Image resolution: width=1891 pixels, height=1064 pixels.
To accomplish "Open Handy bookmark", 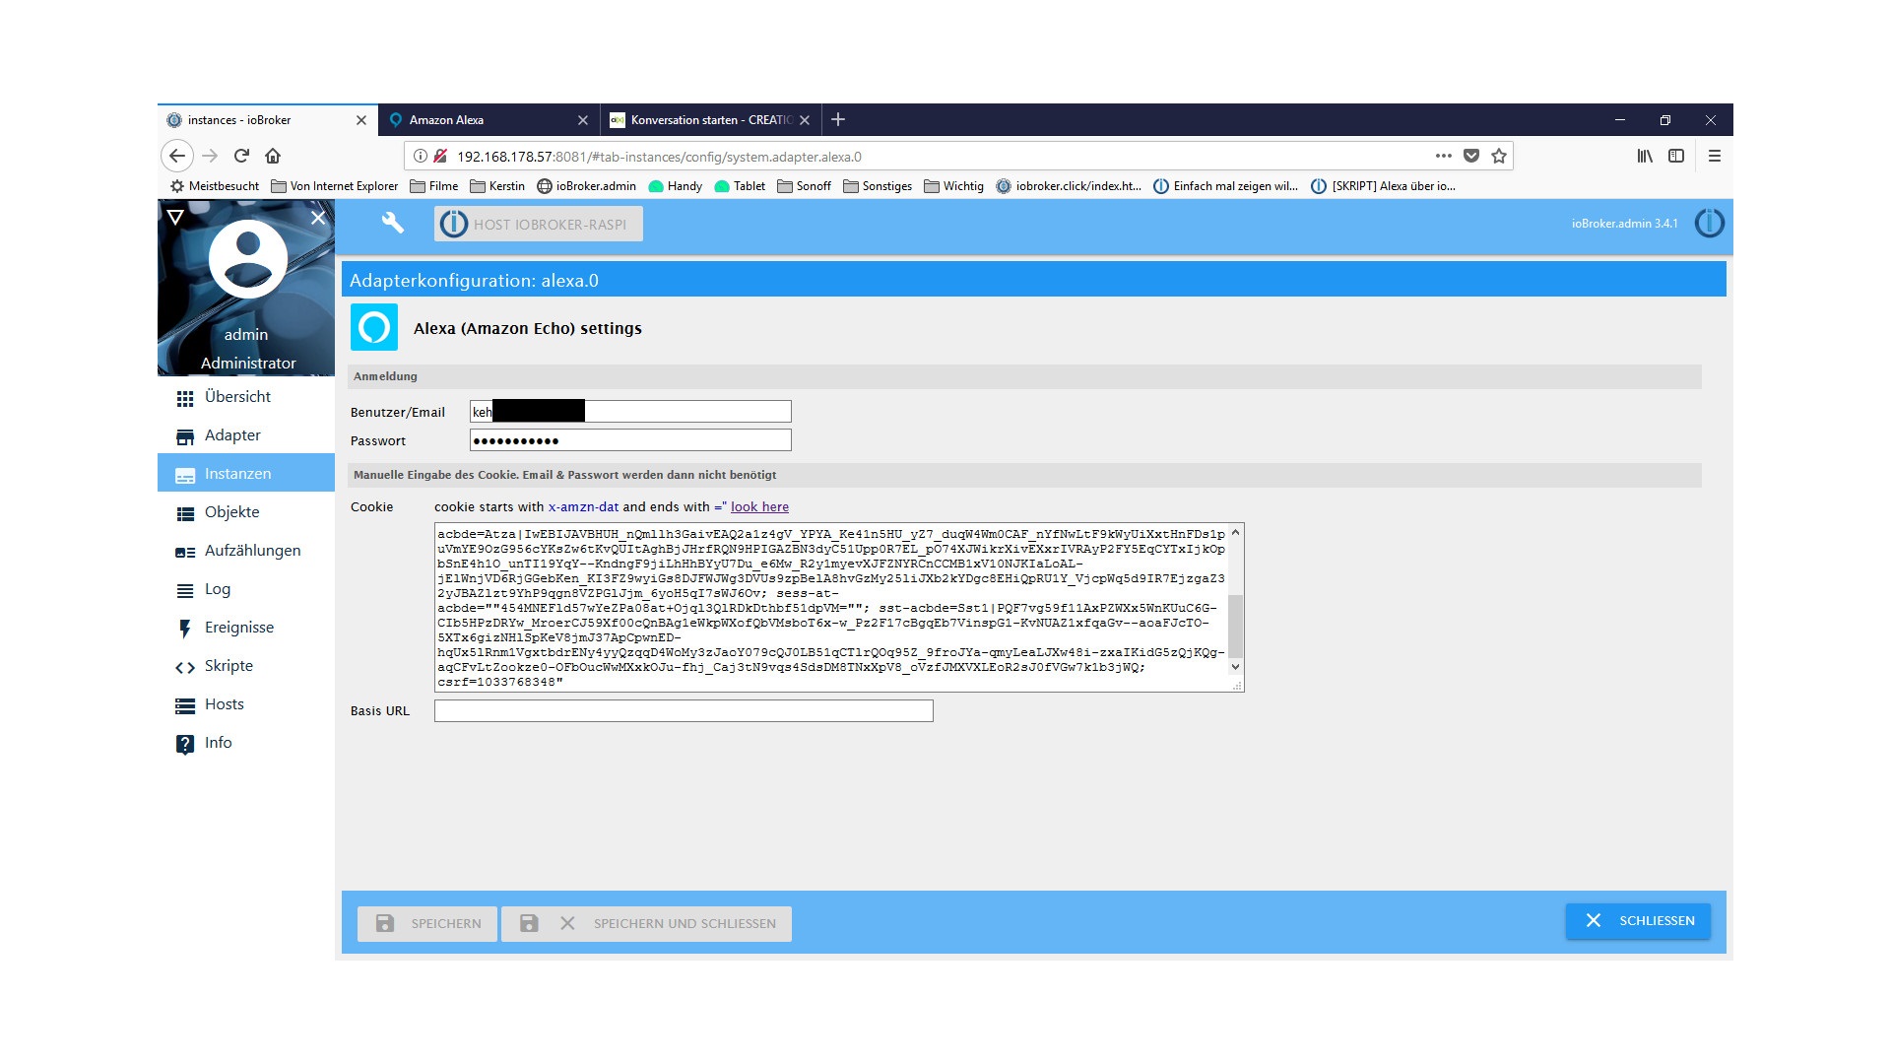I will tap(676, 186).
